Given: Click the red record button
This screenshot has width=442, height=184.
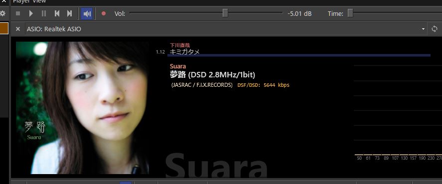Looking at the screenshot, I should pyautogui.click(x=104, y=13).
